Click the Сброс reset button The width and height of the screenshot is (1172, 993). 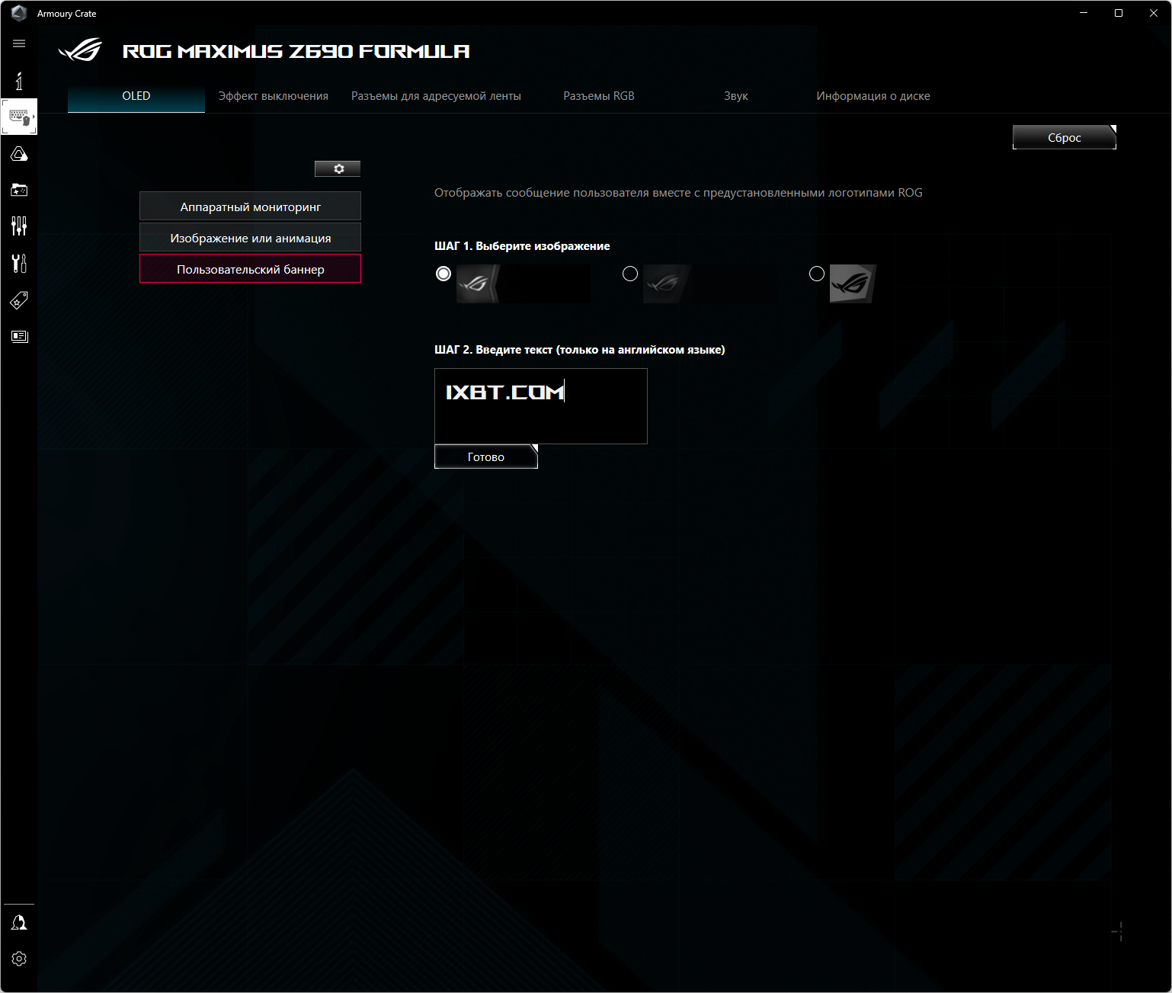[1065, 137]
